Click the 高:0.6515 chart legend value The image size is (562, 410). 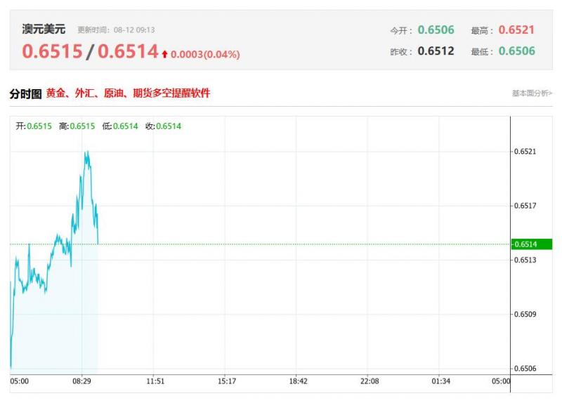77,126
